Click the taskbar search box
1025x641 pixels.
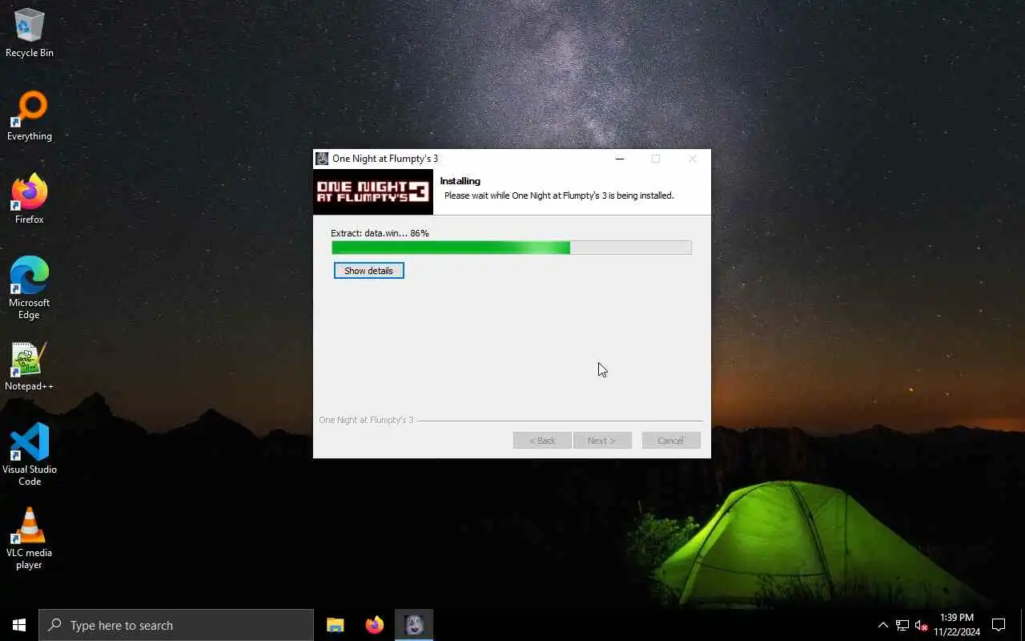click(x=176, y=625)
